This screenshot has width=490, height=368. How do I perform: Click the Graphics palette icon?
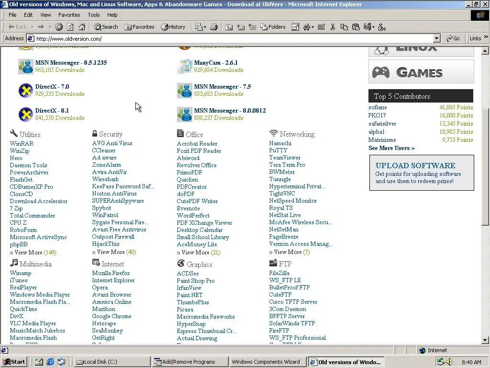click(180, 264)
